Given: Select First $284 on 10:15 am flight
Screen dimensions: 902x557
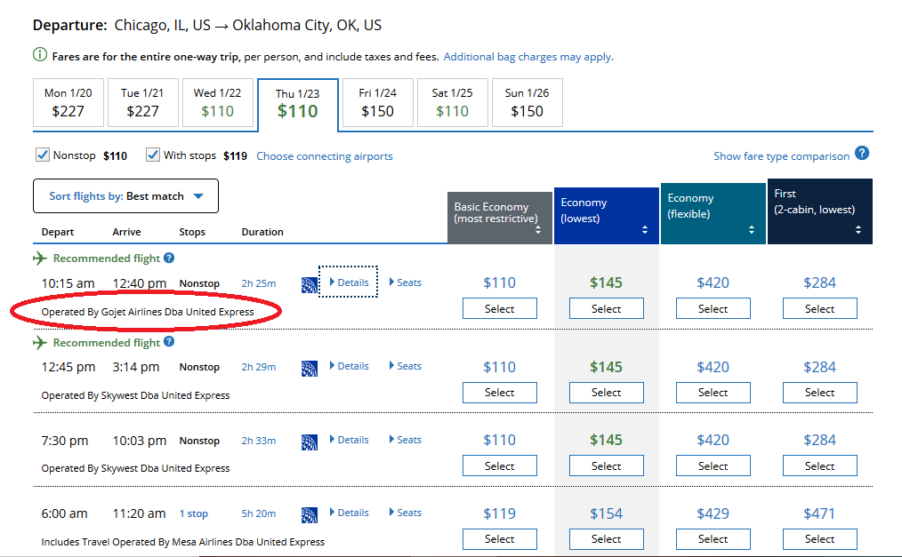Looking at the screenshot, I should [x=820, y=308].
